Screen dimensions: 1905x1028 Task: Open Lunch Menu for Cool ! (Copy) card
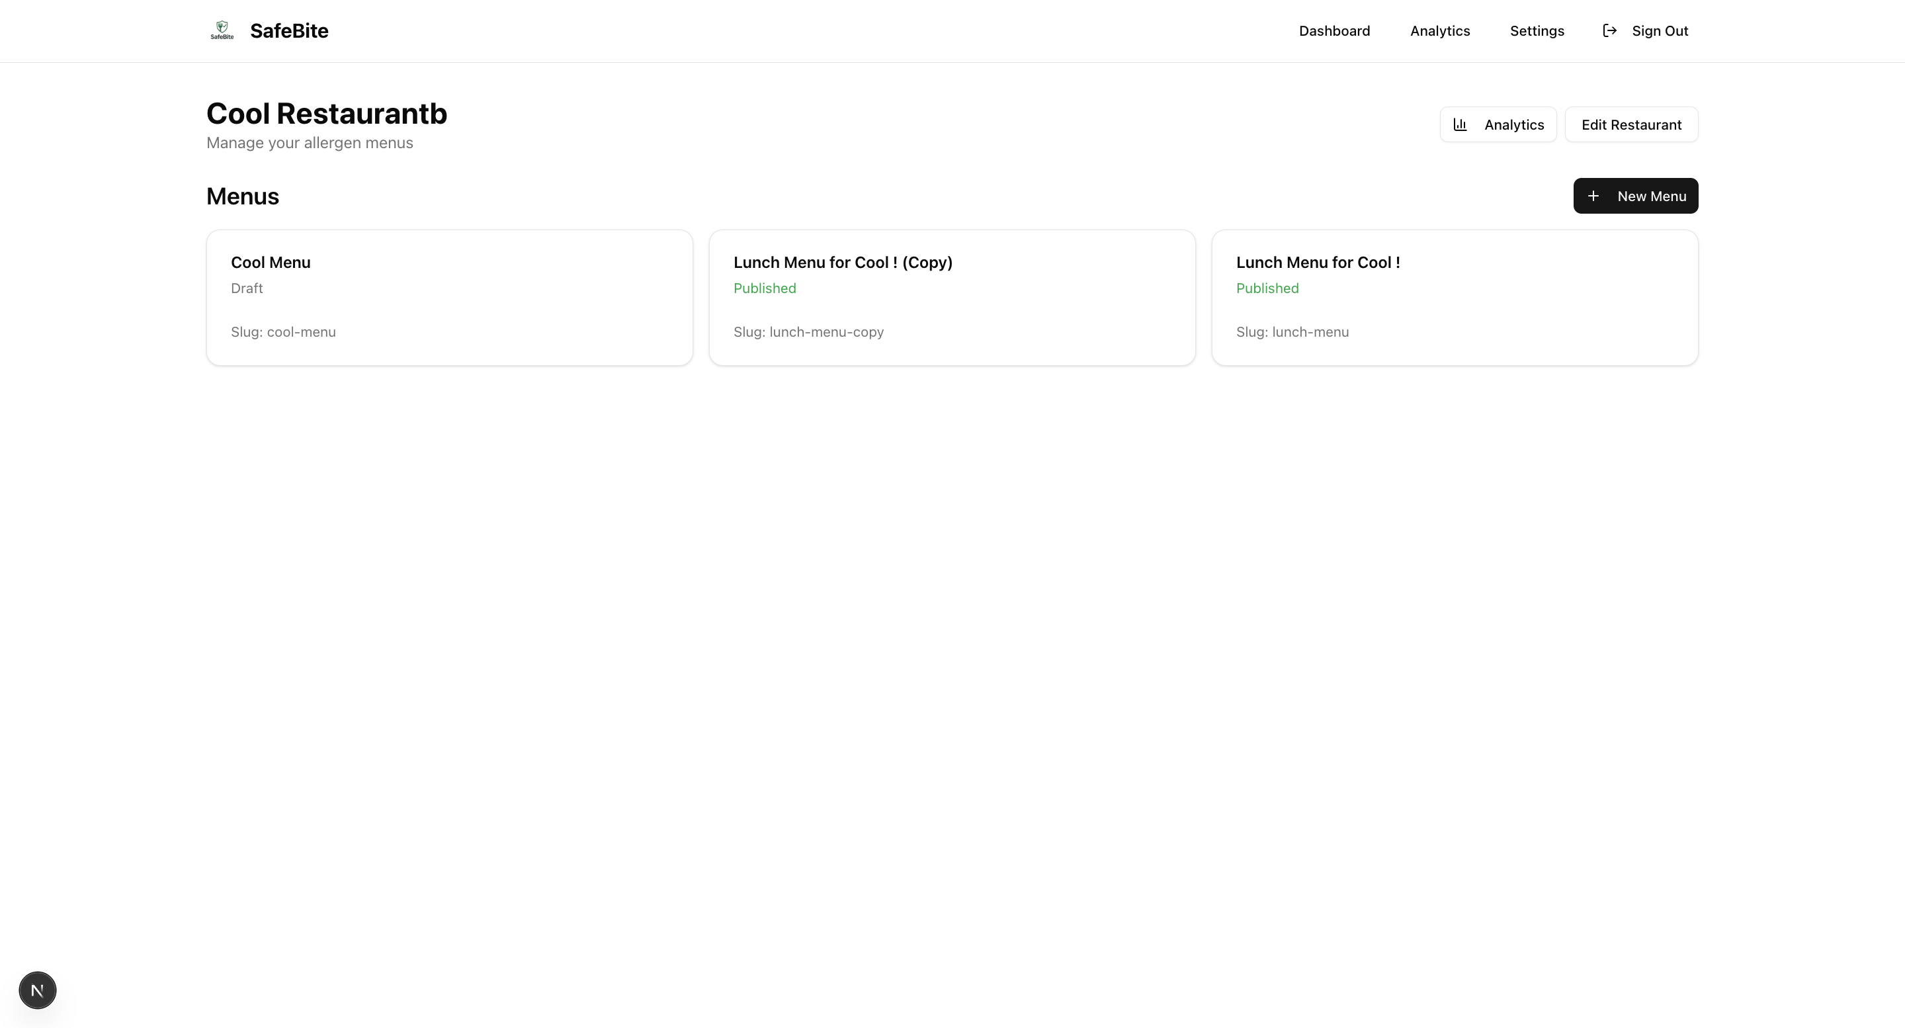click(842, 263)
